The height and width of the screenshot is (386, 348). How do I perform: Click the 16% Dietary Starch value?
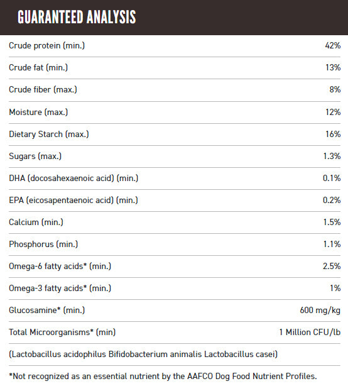[x=333, y=134]
